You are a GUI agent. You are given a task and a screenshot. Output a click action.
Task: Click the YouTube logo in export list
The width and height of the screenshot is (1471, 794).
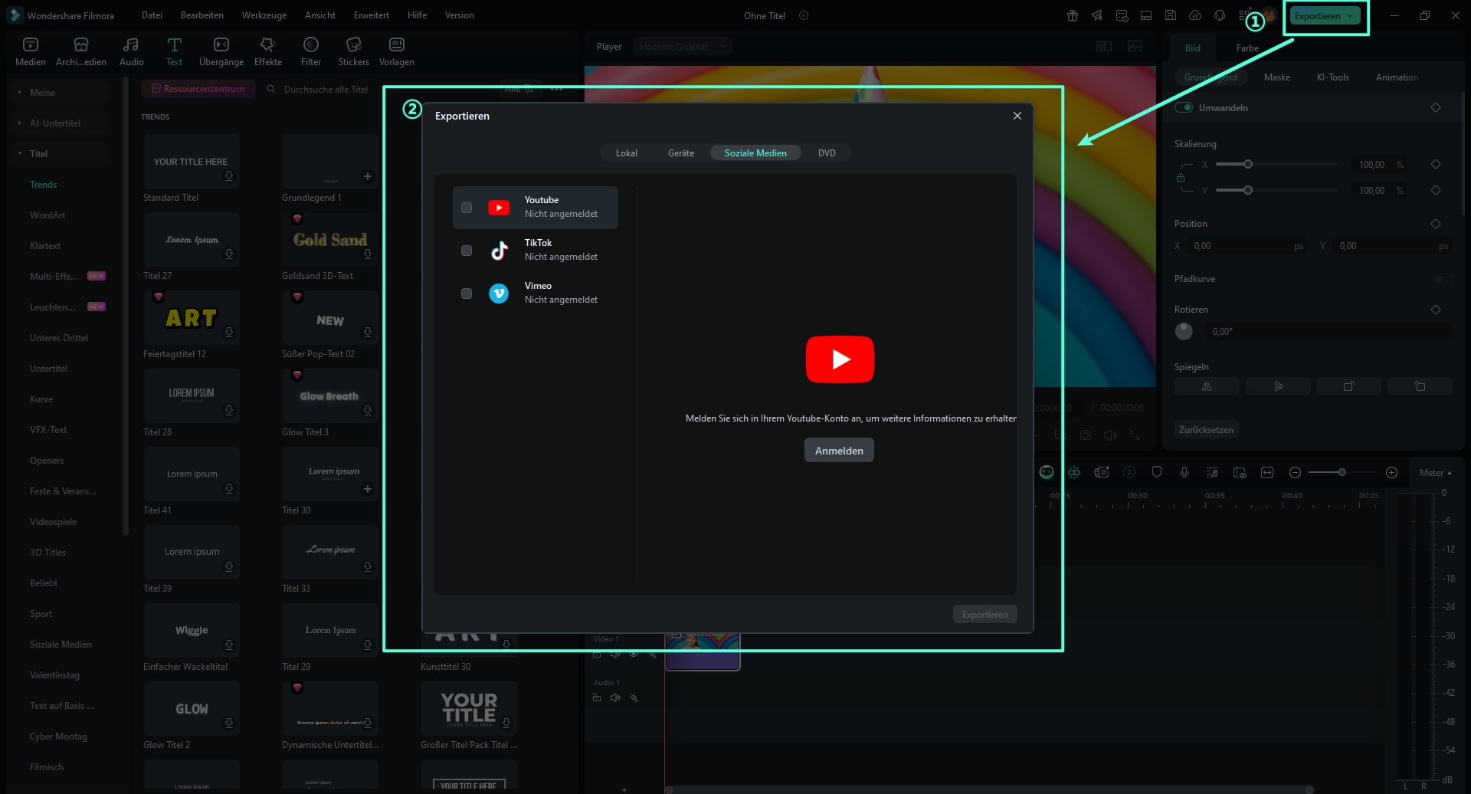(x=499, y=208)
